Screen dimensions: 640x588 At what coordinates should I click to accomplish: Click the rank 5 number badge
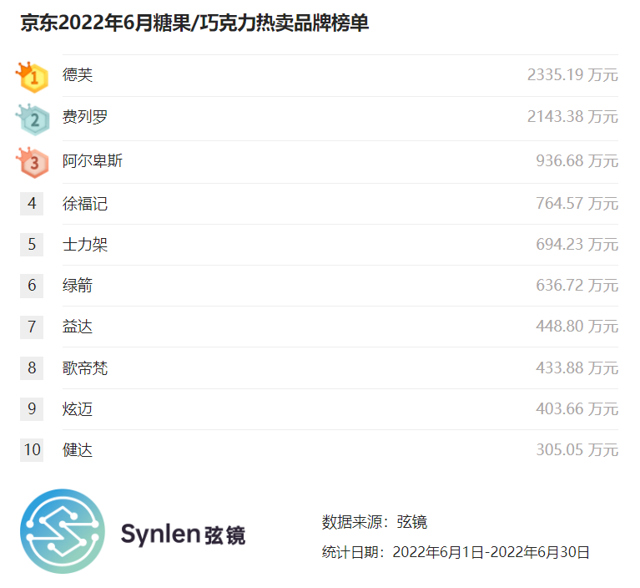(32, 245)
